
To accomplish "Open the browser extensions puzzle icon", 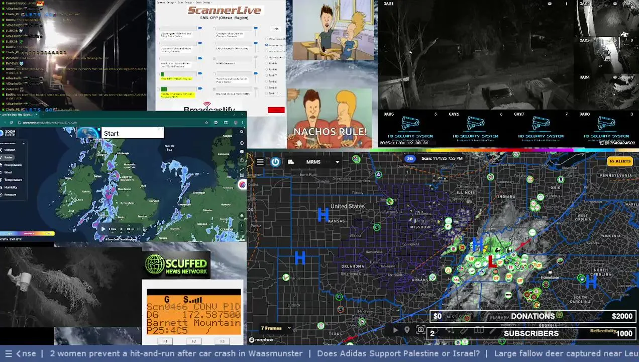I will pyautogui.click(x=216, y=123).
